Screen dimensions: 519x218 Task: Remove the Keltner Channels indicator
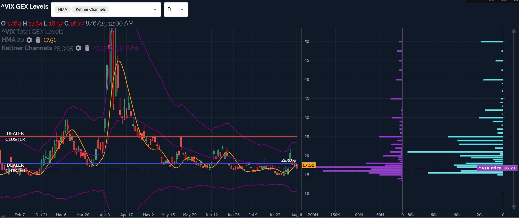[87, 48]
